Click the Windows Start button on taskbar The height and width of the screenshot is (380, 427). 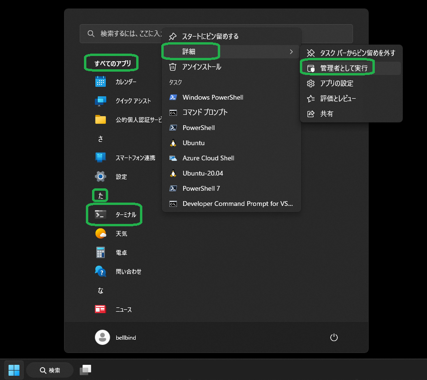pyautogui.click(x=14, y=370)
